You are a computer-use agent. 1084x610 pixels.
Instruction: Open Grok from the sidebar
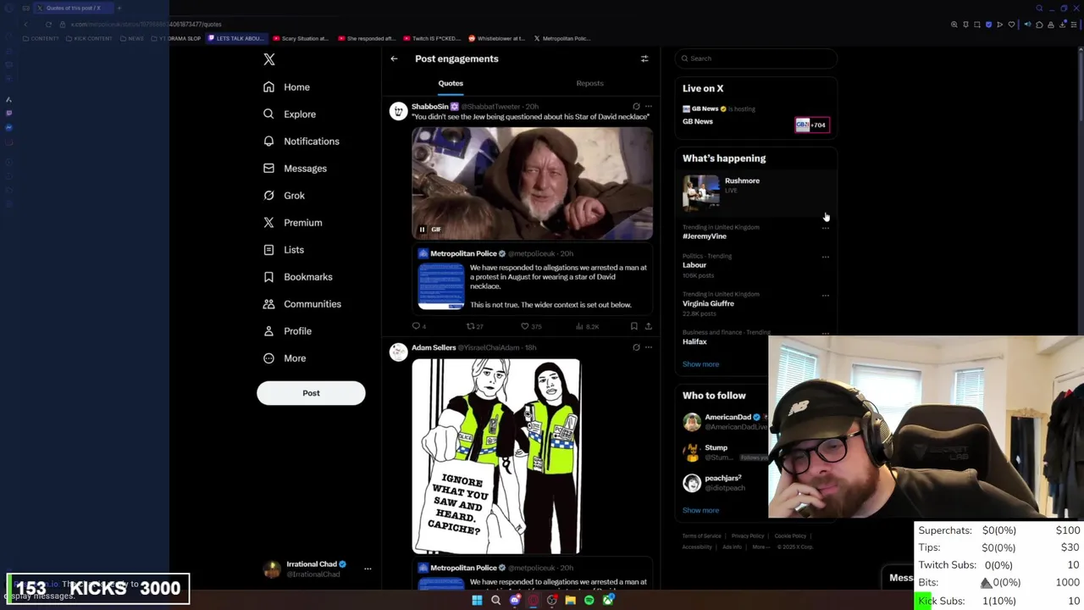point(285,196)
